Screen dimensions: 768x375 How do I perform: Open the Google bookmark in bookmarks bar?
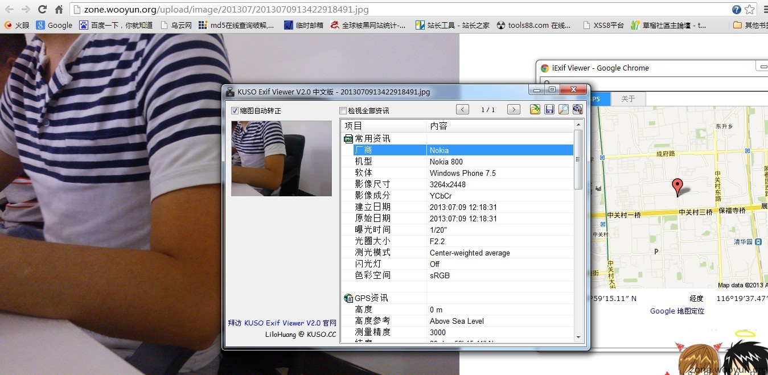tap(54, 25)
